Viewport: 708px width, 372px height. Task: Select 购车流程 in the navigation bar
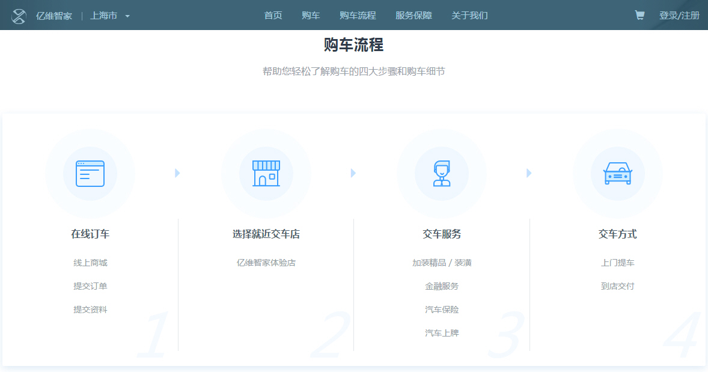tap(358, 16)
